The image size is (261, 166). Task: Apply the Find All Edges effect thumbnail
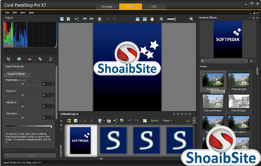[239, 101]
